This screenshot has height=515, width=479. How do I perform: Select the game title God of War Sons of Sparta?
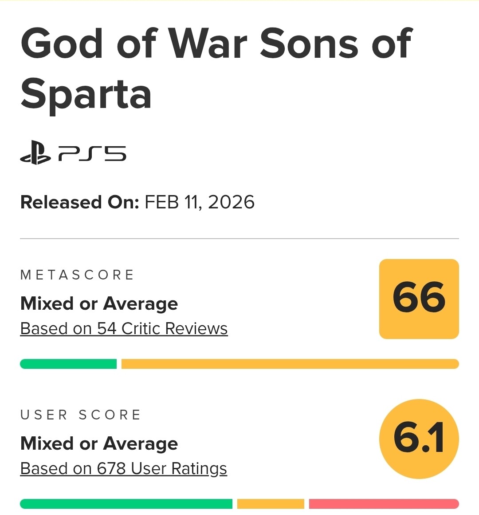216,44
